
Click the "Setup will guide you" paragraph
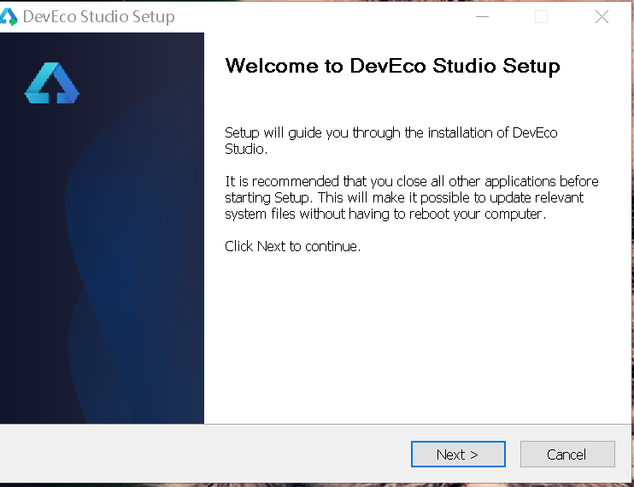pos(390,140)
